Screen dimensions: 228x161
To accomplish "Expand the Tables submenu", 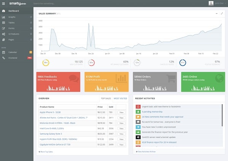I will click(31, 23).
